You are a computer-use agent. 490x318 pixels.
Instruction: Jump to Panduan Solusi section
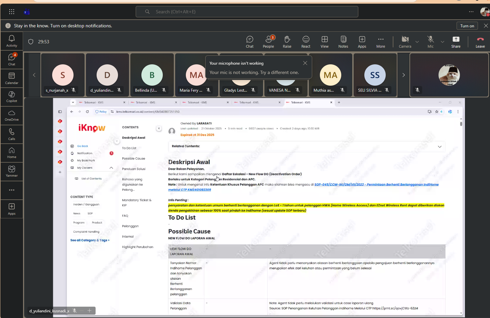click(x=134, y=169)
